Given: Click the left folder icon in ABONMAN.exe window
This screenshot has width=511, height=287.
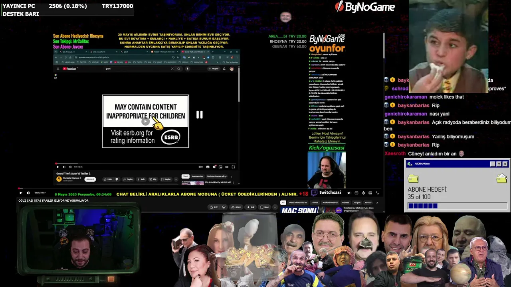Looking at the screenshot, I should point(413,179).
